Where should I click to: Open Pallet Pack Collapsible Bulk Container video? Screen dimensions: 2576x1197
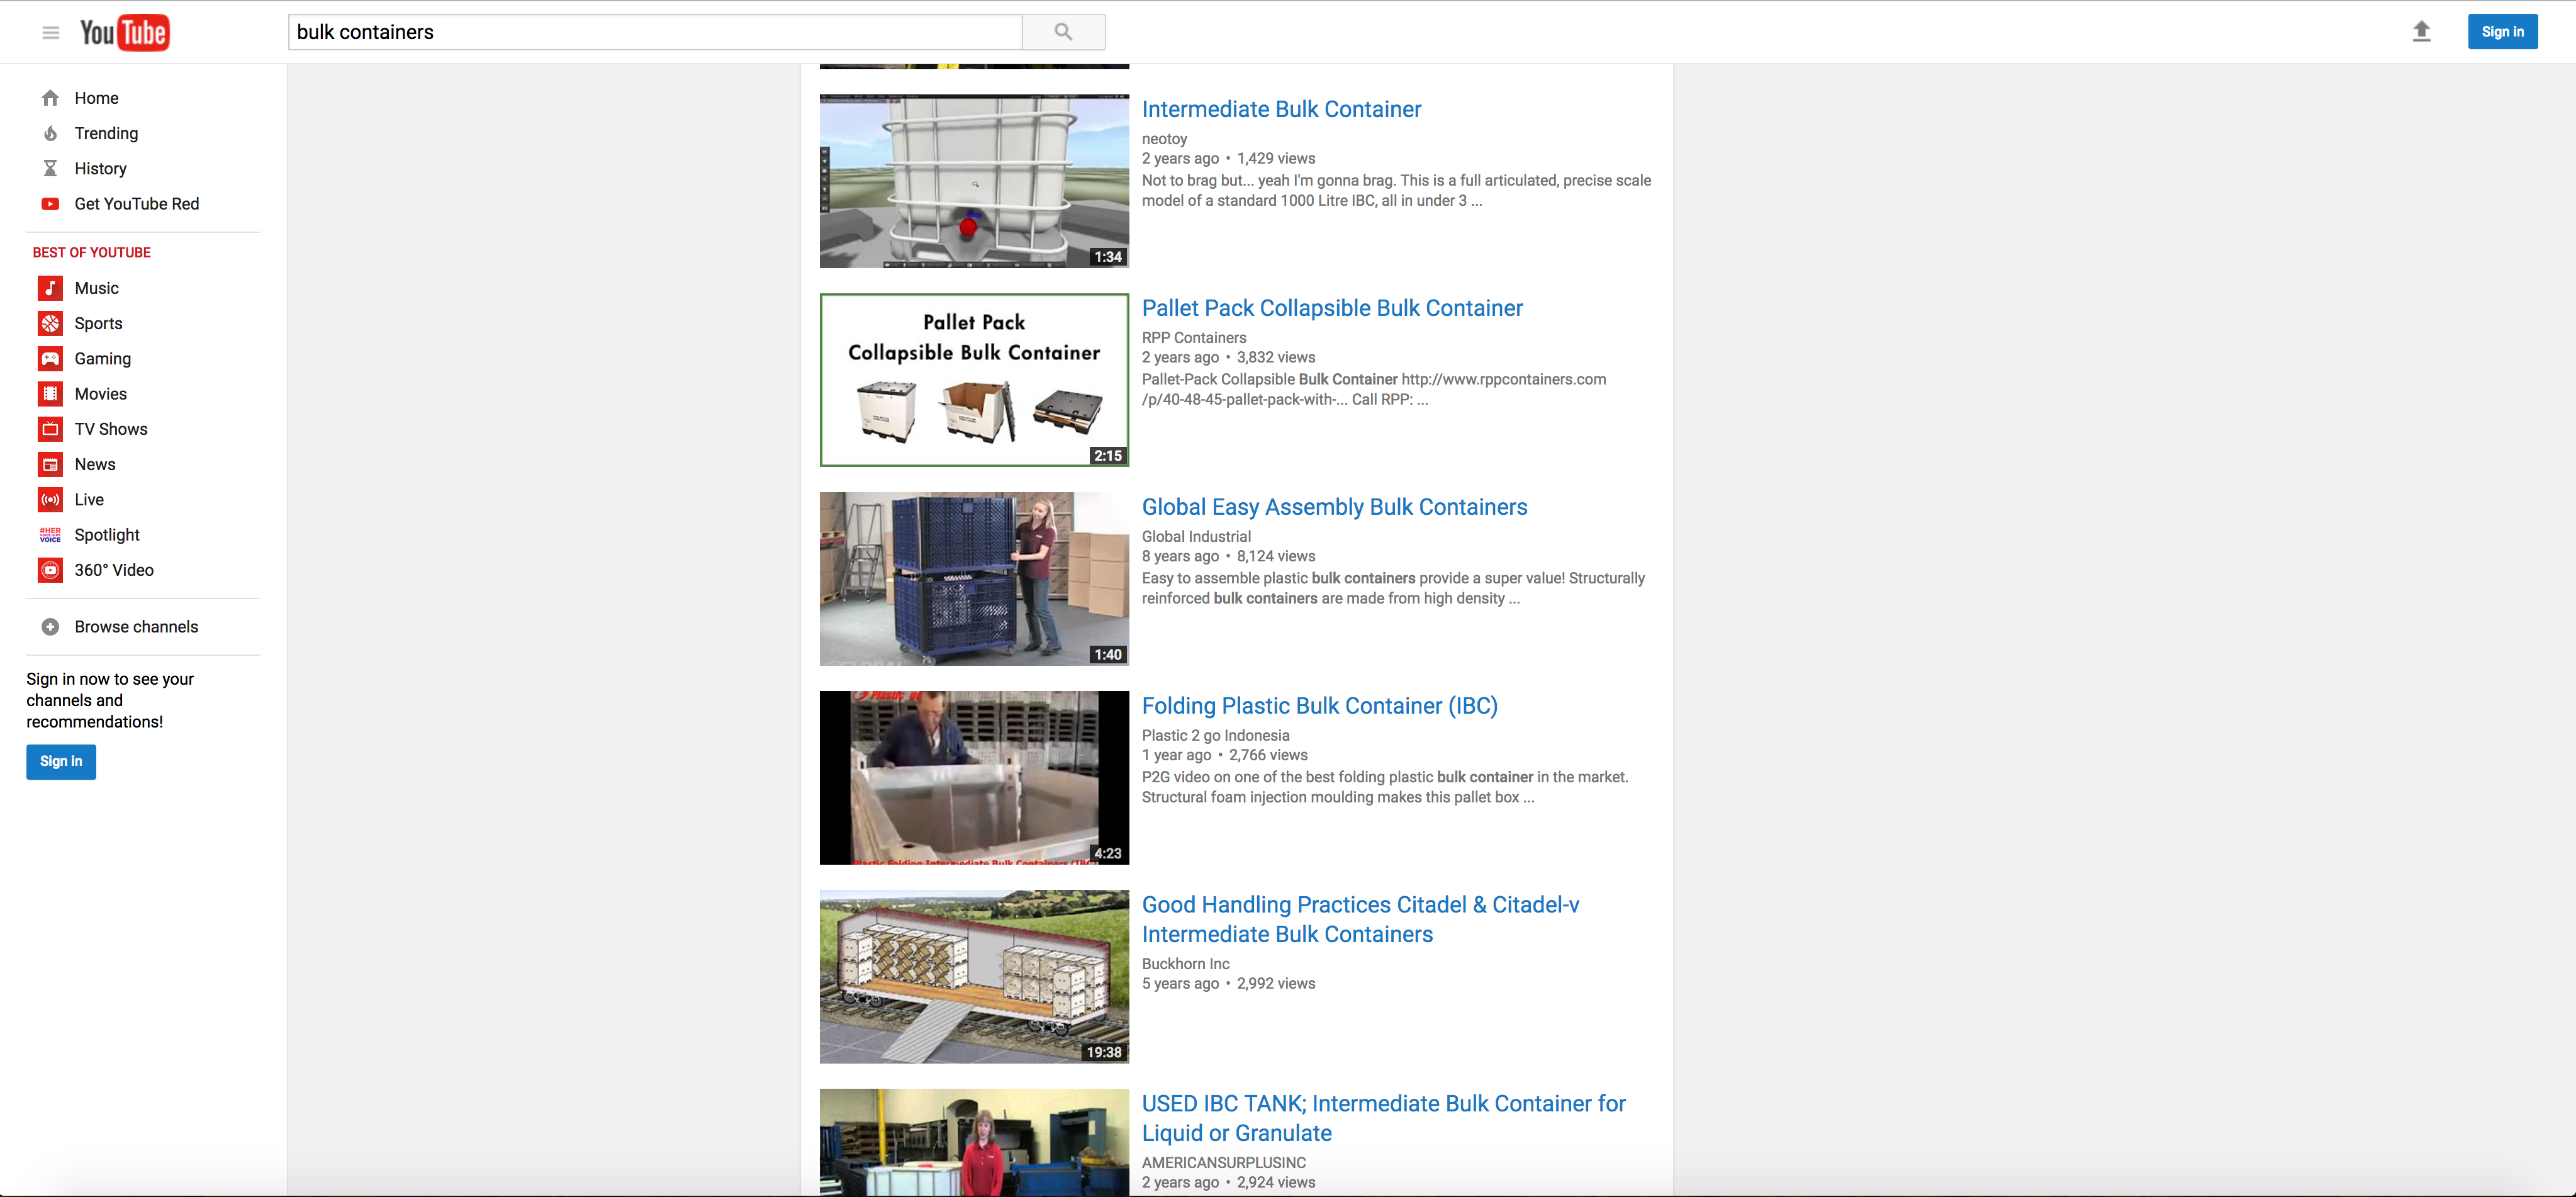[1332, 308]
